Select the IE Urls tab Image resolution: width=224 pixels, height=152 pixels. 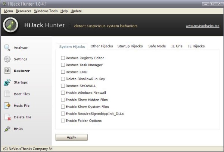[x=177, y=46]
